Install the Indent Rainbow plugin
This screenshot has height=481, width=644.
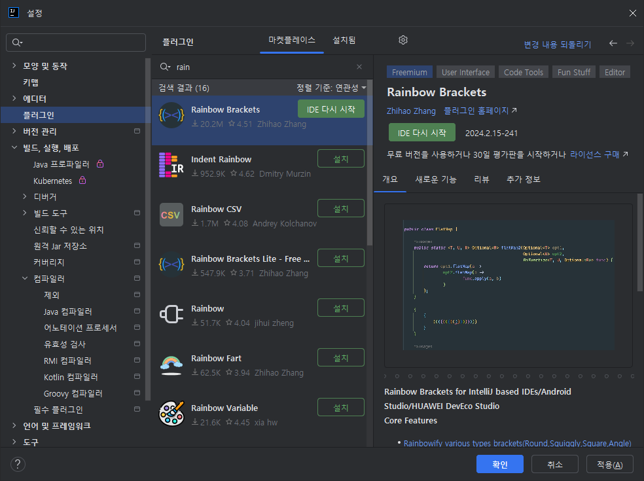pos(340,158)
